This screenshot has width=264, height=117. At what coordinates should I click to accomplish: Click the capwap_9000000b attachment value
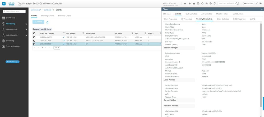(209, 53)
